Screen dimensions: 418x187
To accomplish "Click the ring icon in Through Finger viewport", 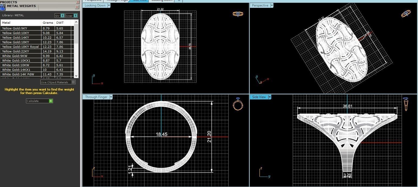I will [x=238, y=104].
